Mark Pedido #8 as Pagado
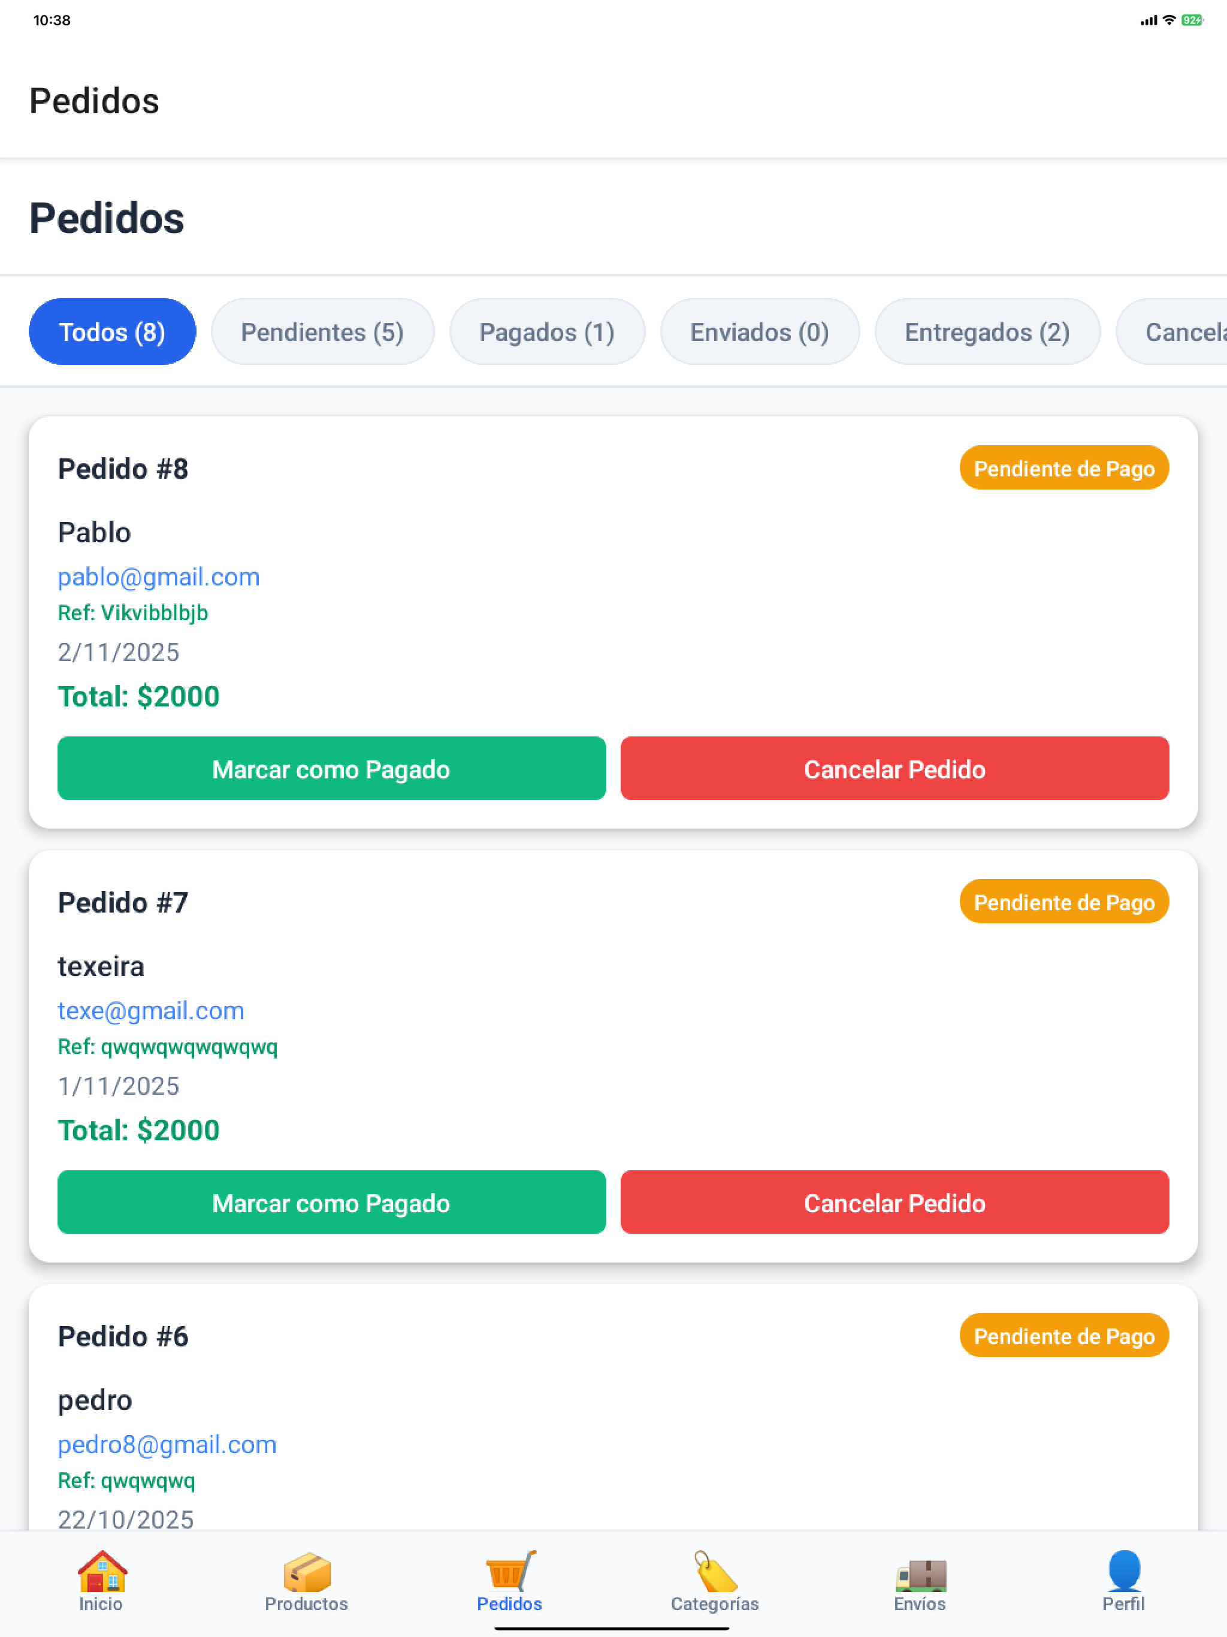The height and width of the screenshot is (1637, 1227). pyautogui.click(x=331, y=768)
